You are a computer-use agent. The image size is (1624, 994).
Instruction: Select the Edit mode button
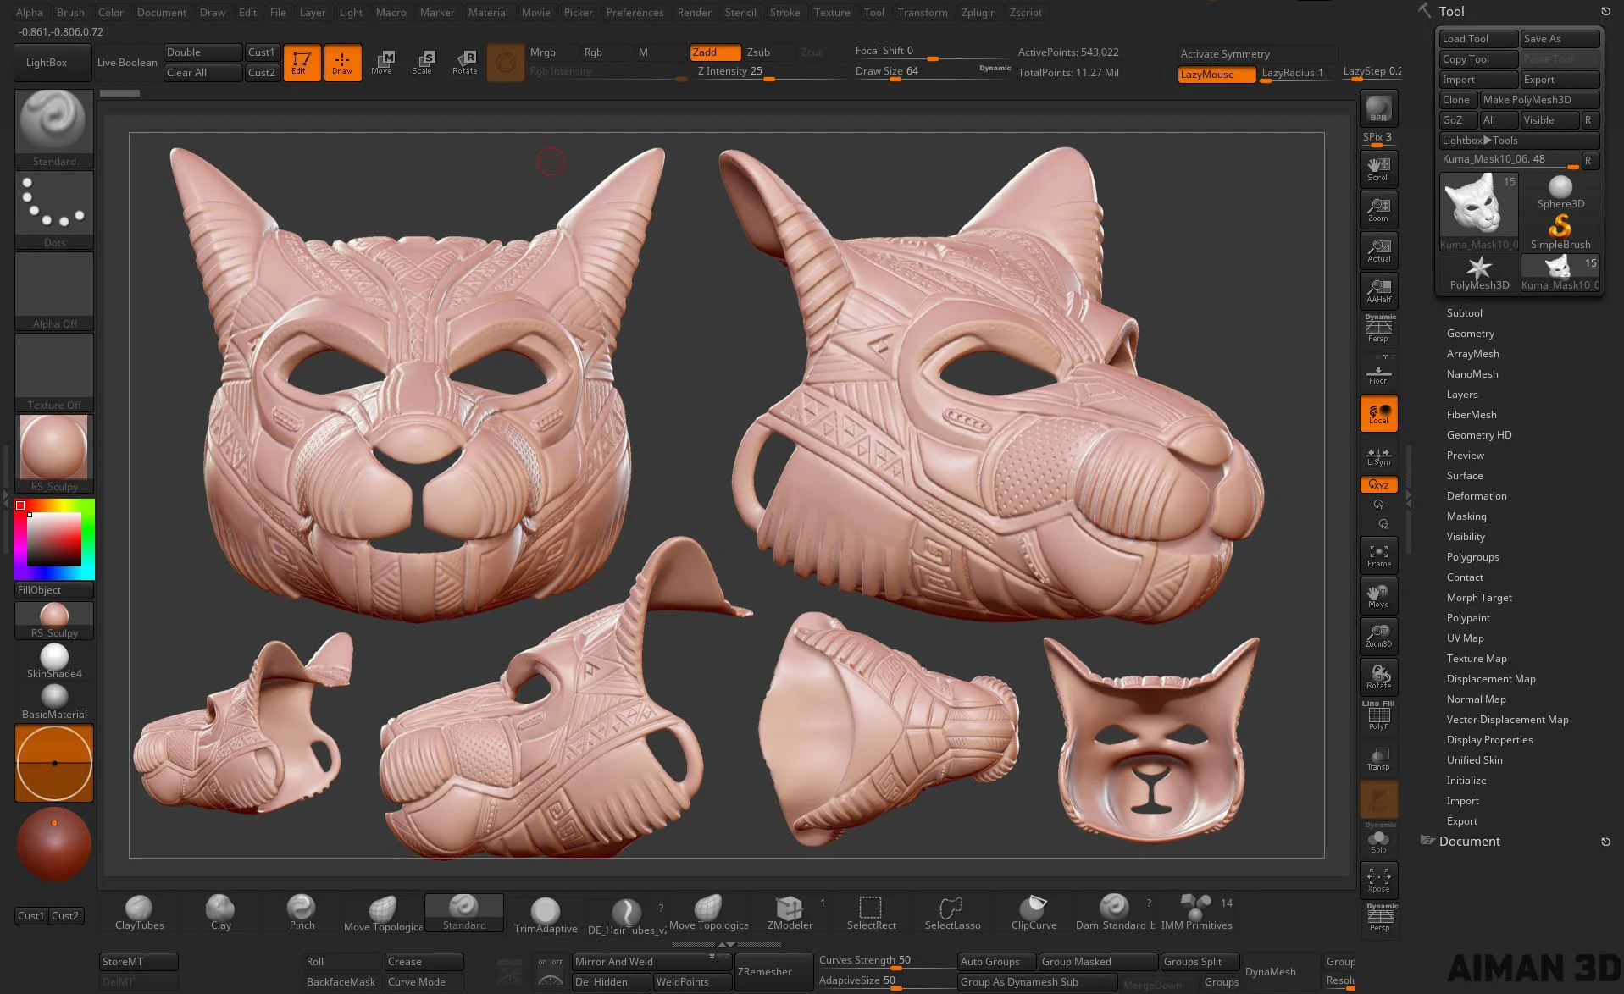click(302, 63)
